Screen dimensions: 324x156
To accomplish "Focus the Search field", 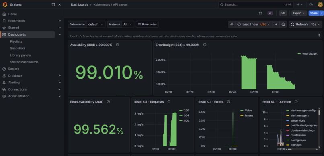I will click(256, 4).
